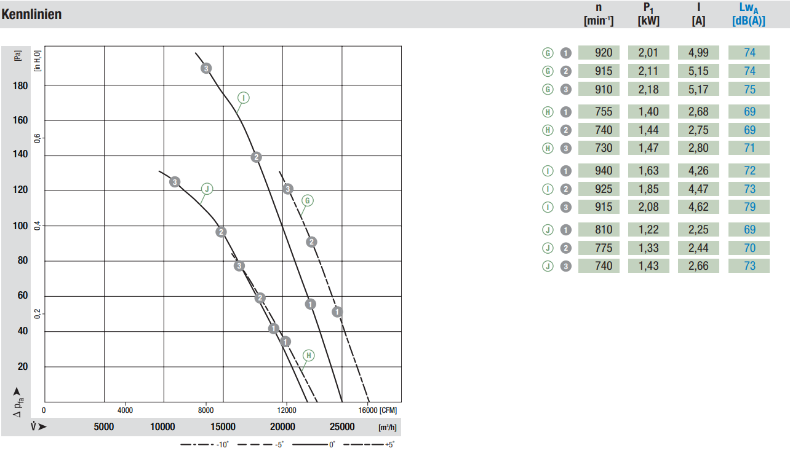Image resolution: width=790 pixels, height=459 pixels.
Task: Click the green J curve label on chart
Action: (207, 189)
